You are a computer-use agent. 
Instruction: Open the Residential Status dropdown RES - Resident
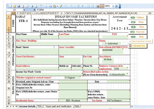(x=73, y=100)
